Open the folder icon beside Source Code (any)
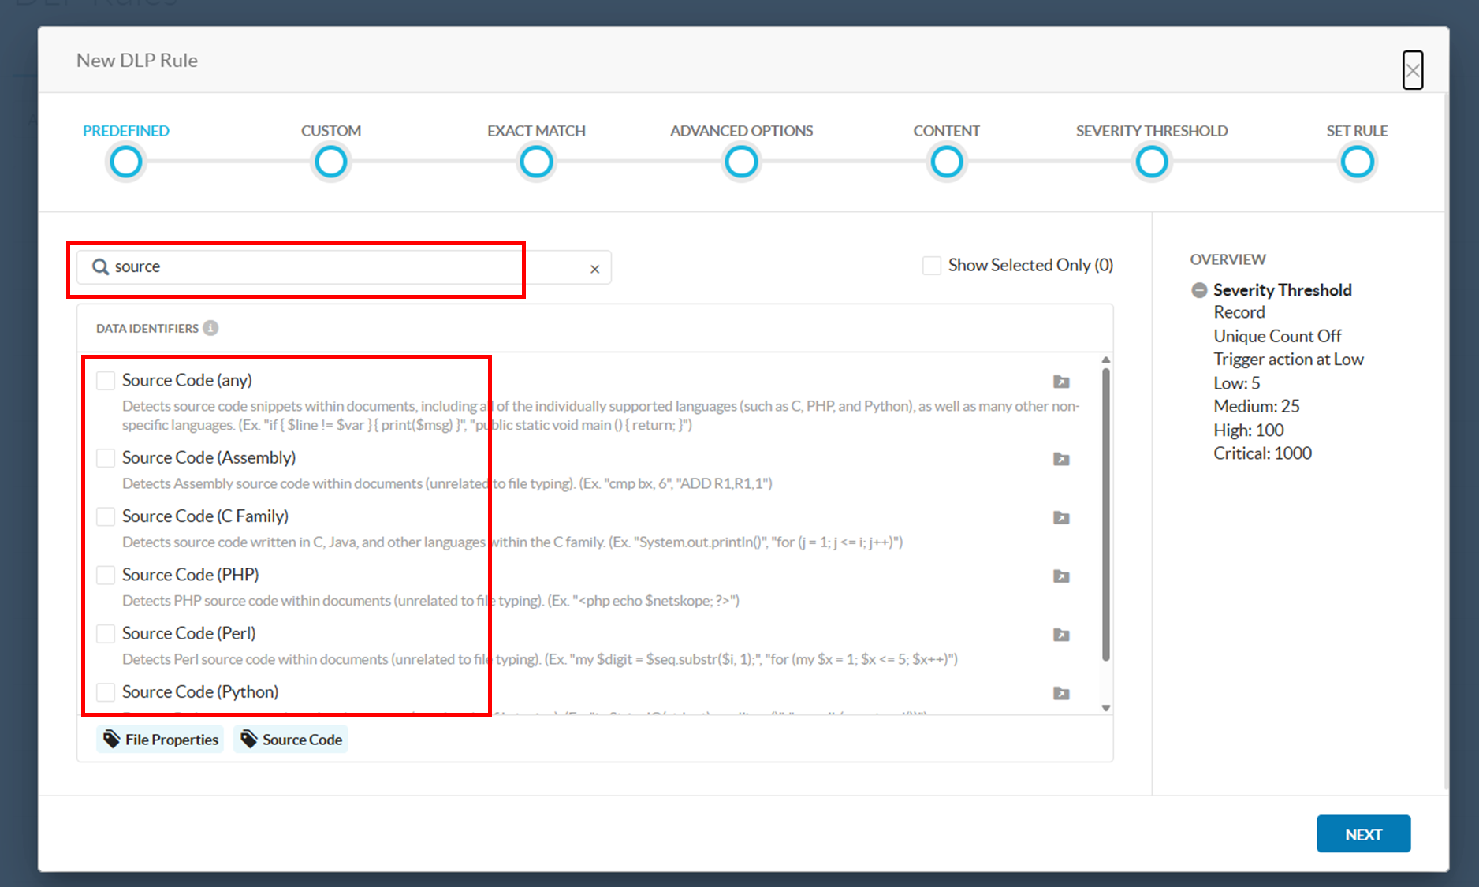Image resolution: width=1479 pixels, height=887 pixels. click(1061, 382)
